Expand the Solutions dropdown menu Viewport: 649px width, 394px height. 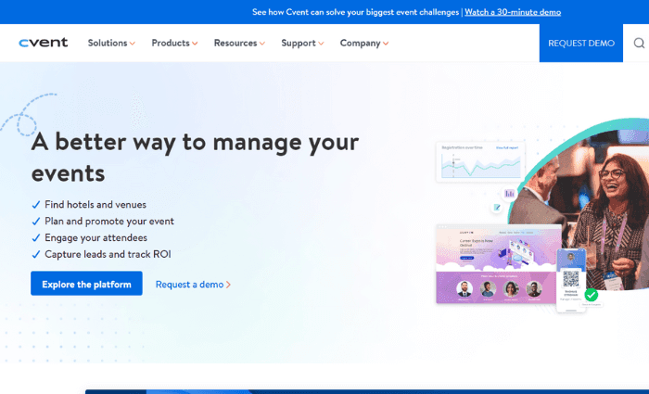111,44
